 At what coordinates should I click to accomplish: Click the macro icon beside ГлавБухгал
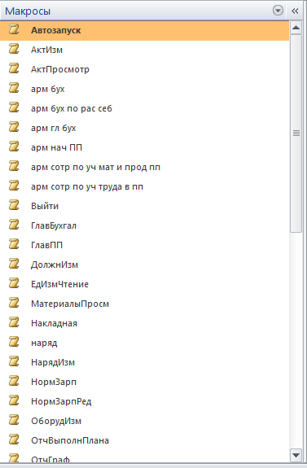click(x=14, y=225)
